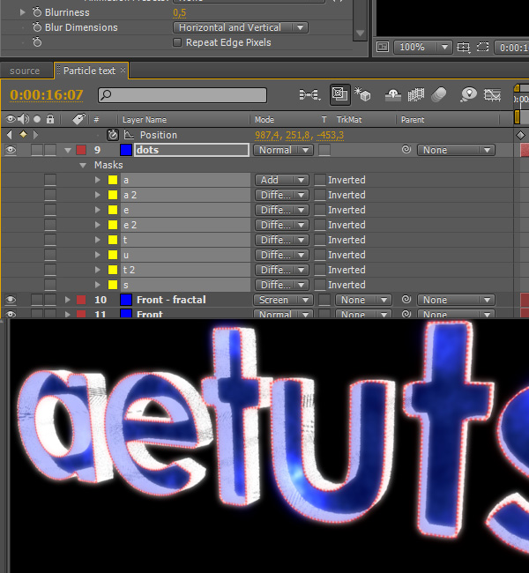Click red label color of layer 10
The image size is (529, 573).
point(81,300)
